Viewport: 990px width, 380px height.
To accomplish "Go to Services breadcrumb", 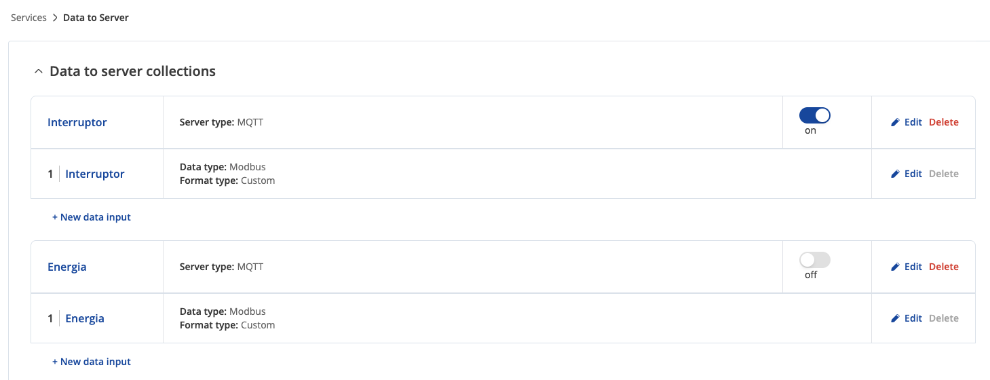I will click(28, 18).
